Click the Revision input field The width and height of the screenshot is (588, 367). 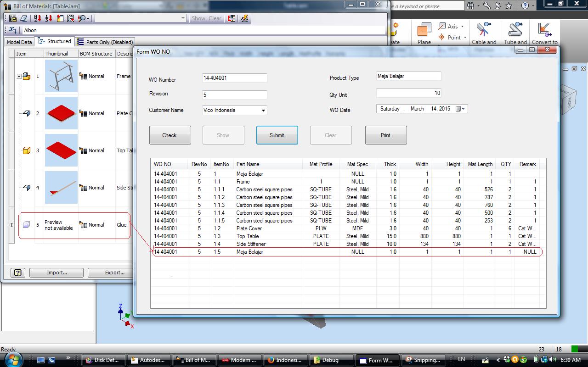[234, 95]
